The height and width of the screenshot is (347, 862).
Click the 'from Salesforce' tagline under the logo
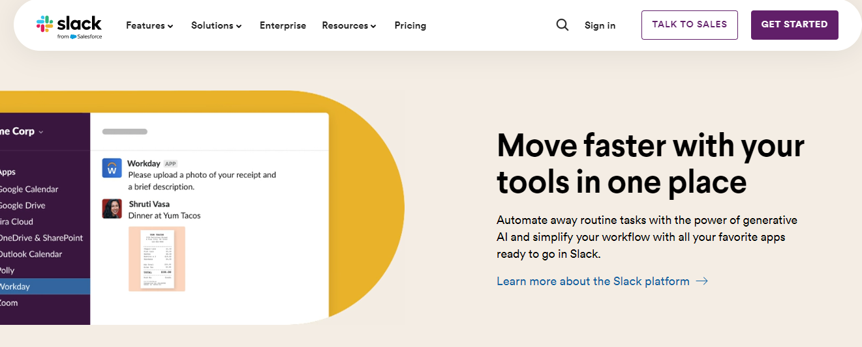coord(80,36)
